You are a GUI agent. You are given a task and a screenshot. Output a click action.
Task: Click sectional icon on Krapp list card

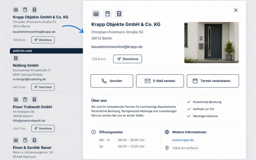pos(34,10)
